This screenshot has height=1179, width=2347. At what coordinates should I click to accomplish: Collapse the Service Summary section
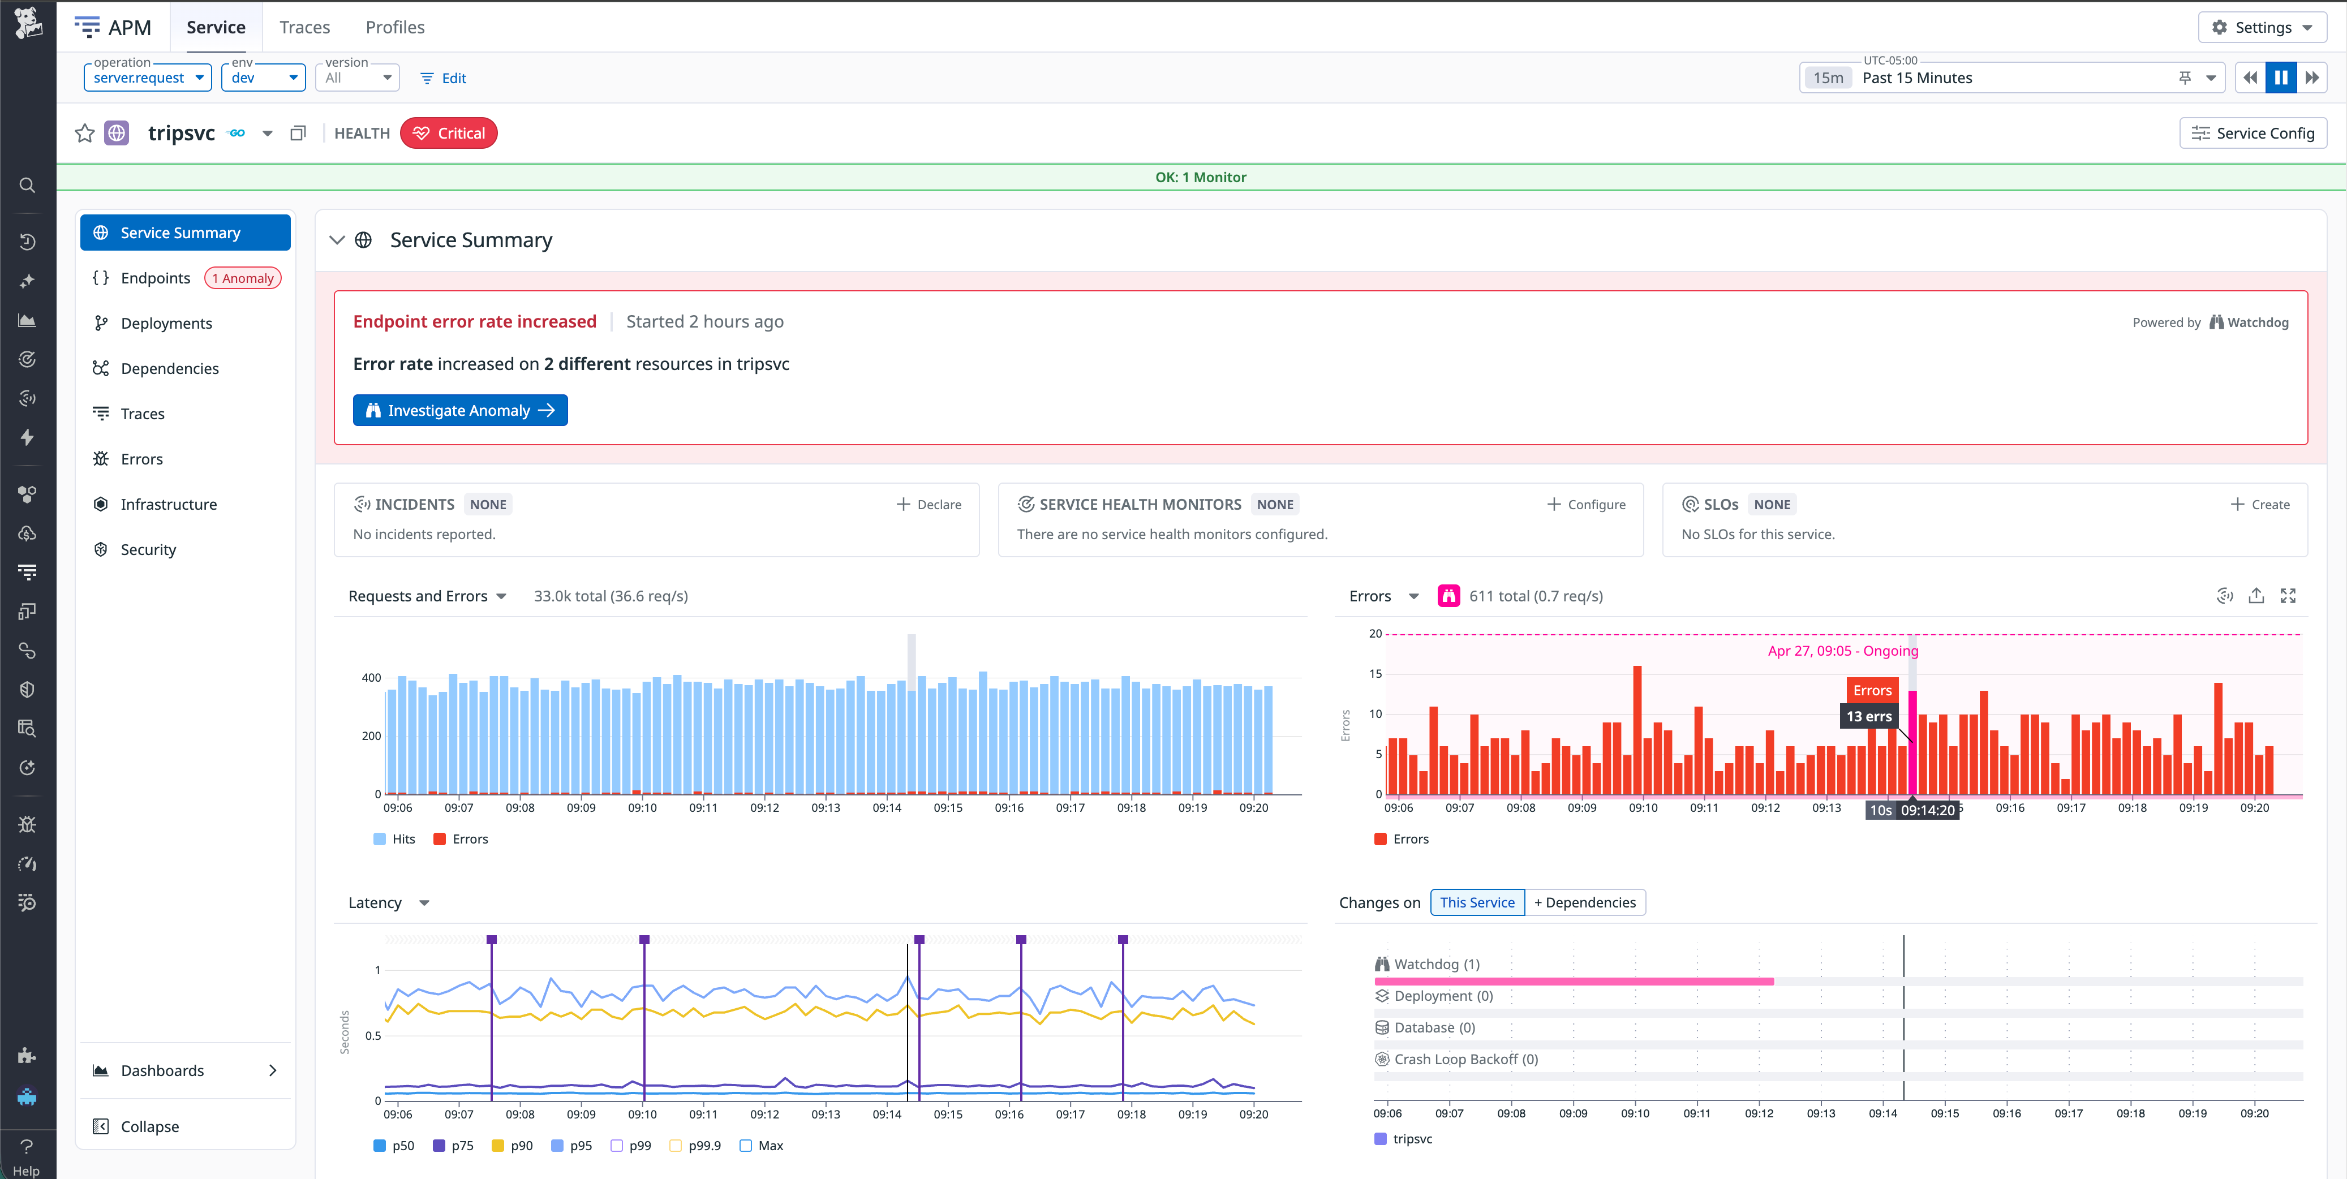point(337,240)
